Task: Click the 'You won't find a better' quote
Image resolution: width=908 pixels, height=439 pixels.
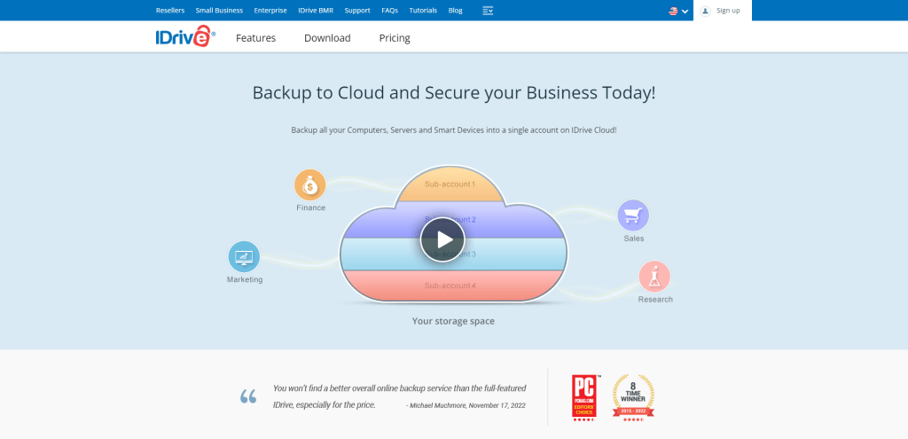Action: [399, 396]
